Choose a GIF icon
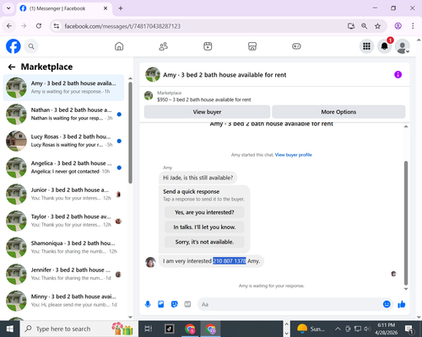 coord(187,304)
